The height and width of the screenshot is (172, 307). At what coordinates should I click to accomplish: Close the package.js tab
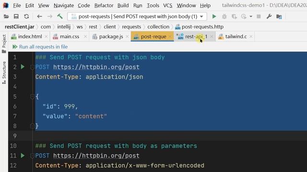(127, 36)
